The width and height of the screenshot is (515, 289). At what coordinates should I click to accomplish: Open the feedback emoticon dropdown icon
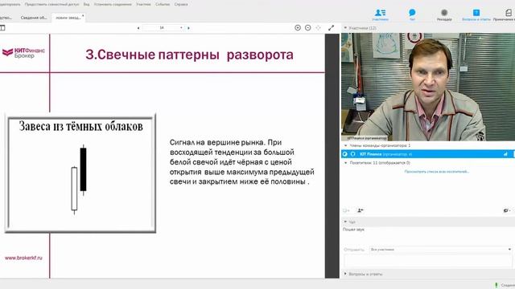(x=507, y=210)
